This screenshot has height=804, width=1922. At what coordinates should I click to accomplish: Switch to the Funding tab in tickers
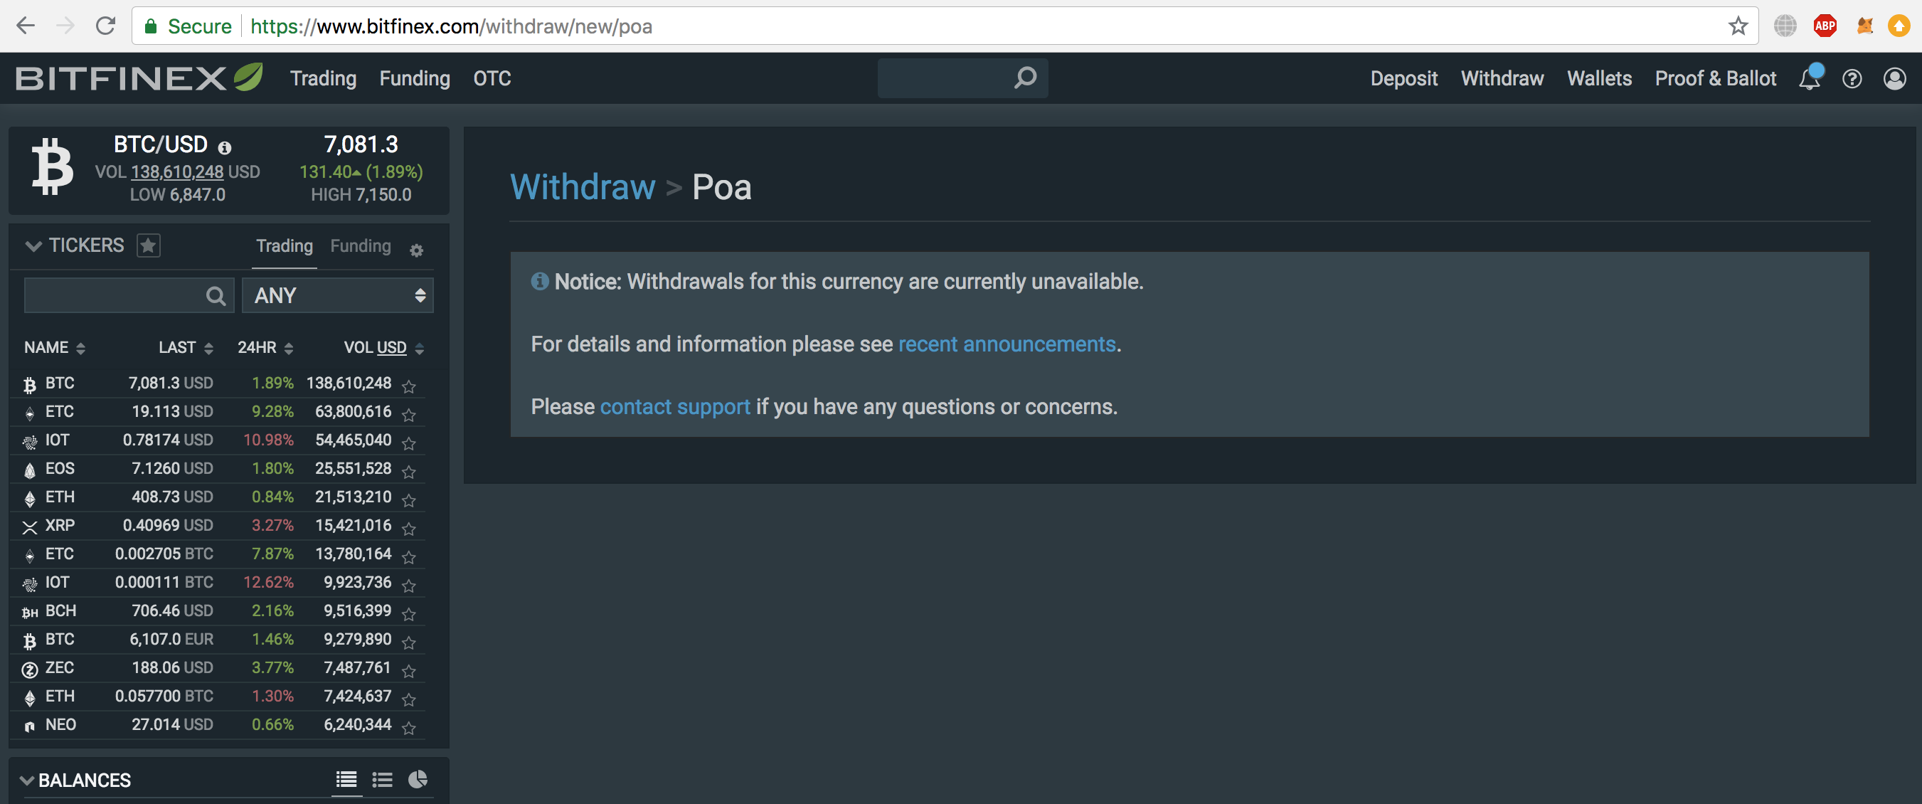click(x=361, y=245)
